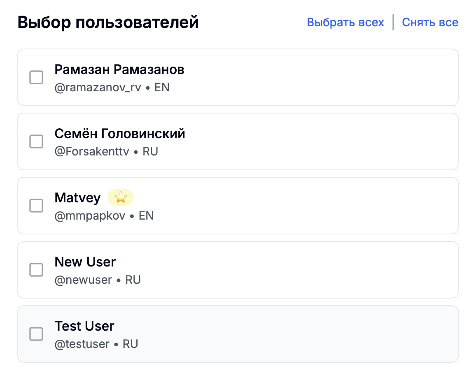Select the New User checkbox

[36, 270]
